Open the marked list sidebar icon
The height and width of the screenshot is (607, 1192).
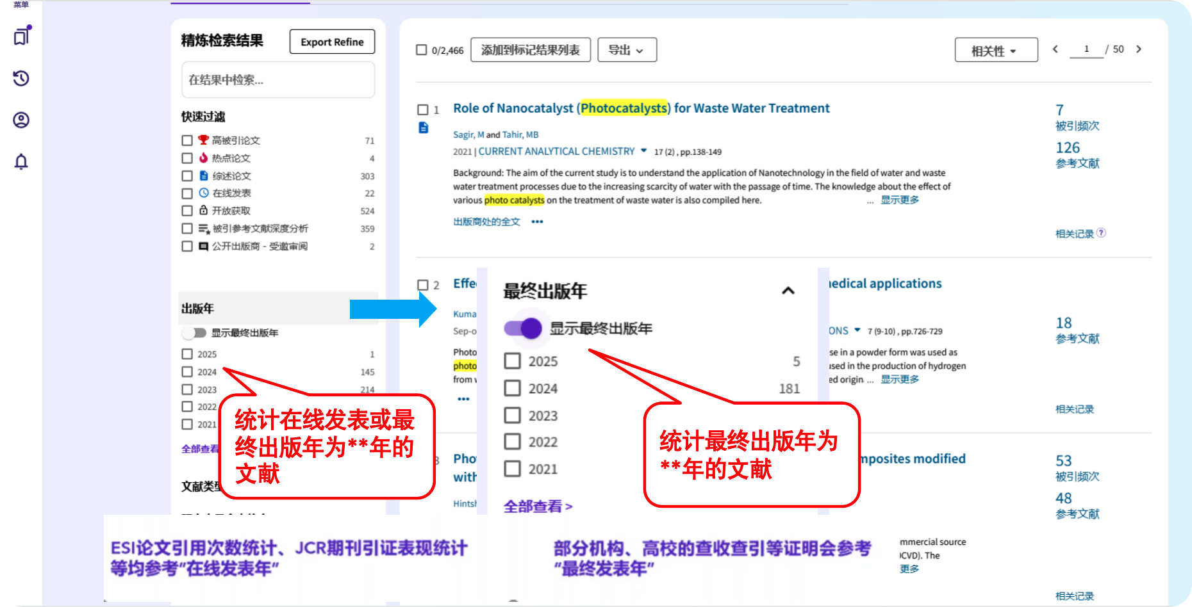(x=22, y=36)
